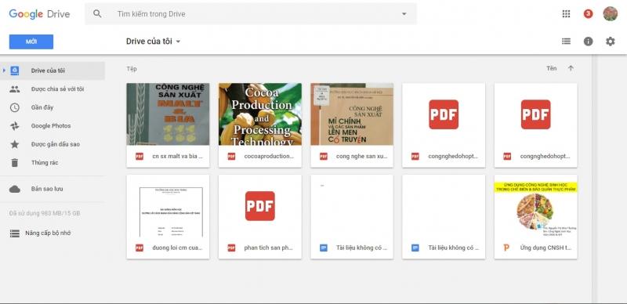This screenshot has height=304, width=627.
Task: Click the 'Nâng cấp bộ nhớ' link
Action: click(48, 233)
